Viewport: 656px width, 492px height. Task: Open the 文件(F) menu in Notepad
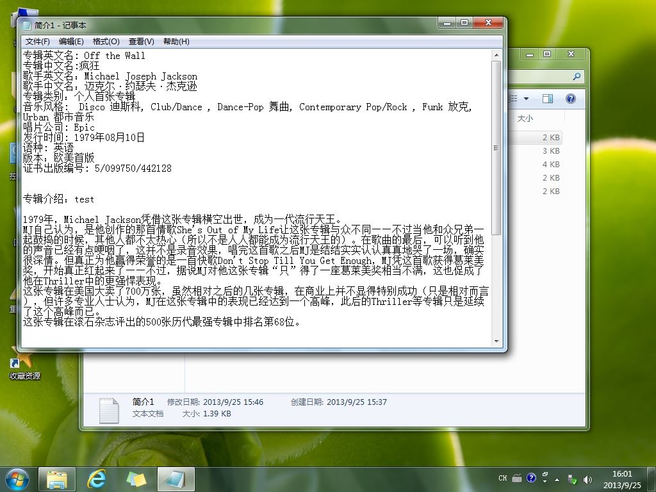pyautogui.click(x=37, y=42)
